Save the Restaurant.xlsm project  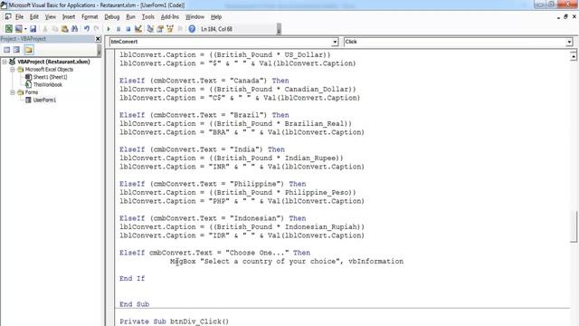(33, 29)
